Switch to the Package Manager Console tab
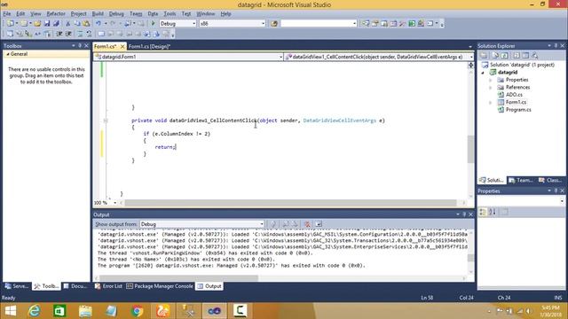Viewport: 568px width, 319px height. [160, 286]
